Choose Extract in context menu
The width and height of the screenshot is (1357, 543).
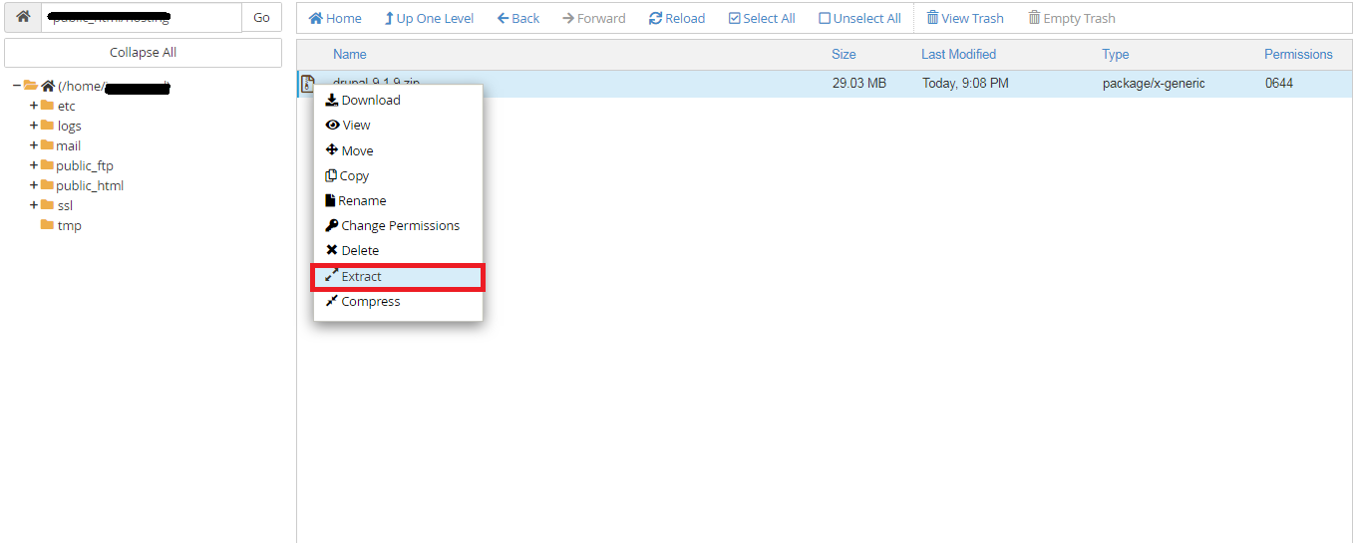coord(398,276)
